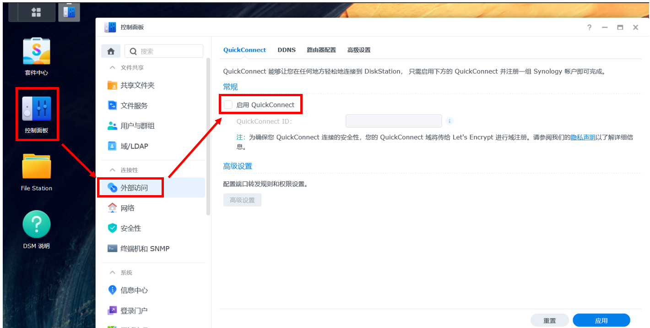
Task: Select 外部访问 label in sidebar
Action: pos(134,187)
